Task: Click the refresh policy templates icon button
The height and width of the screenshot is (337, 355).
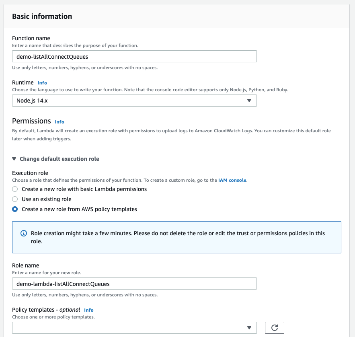Action: click(275, 328)
